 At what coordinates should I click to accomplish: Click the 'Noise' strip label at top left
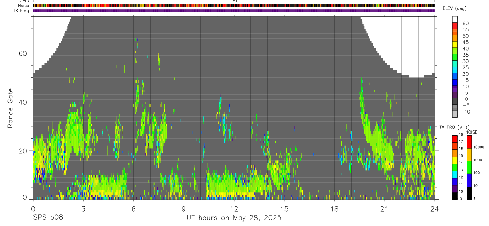point(23,6)
